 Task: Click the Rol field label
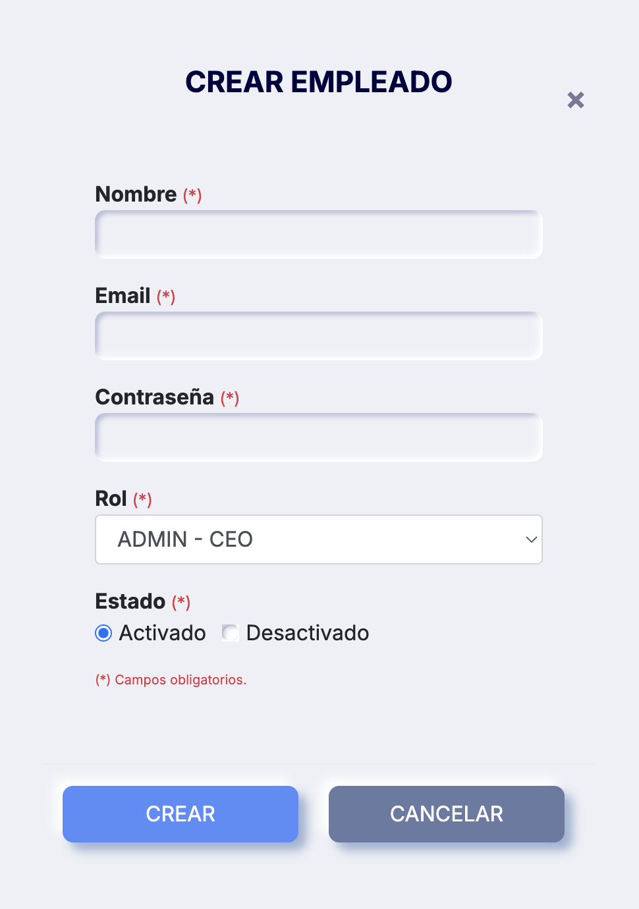tap(111, 499)
